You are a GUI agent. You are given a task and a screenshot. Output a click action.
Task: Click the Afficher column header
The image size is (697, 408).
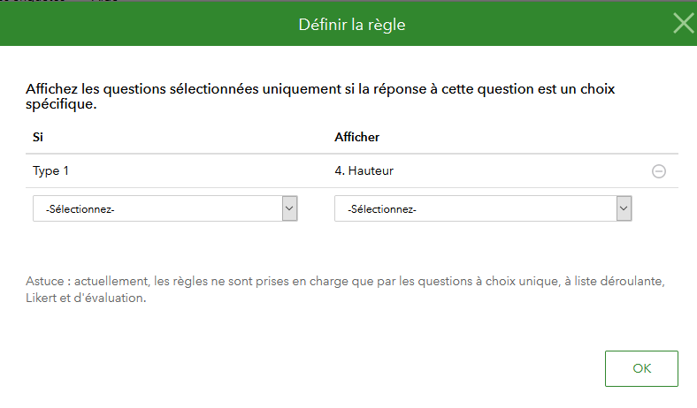tap(357, 137)
